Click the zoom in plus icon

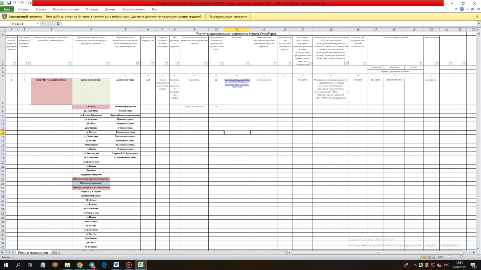(478, 257)
